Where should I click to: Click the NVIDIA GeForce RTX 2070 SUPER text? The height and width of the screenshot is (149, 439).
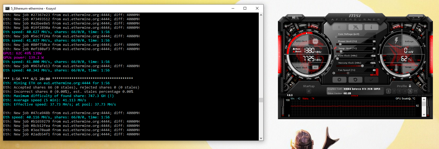click(362, 89)
